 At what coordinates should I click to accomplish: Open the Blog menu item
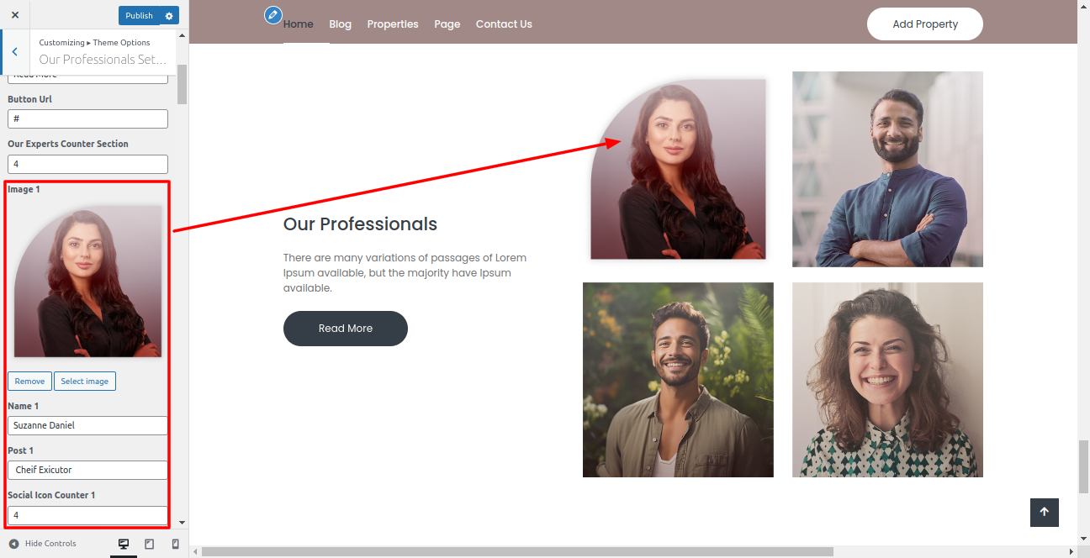[x=340, y=24]
